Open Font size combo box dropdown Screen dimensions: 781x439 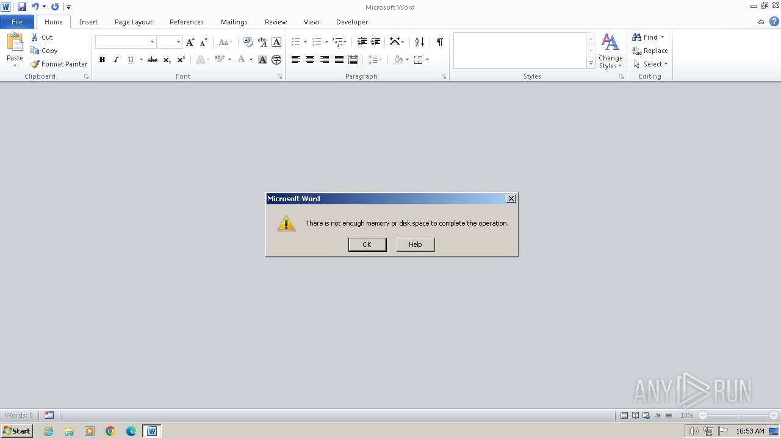point(178,42)
